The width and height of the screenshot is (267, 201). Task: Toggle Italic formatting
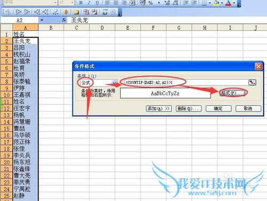[x=89, y=3]
